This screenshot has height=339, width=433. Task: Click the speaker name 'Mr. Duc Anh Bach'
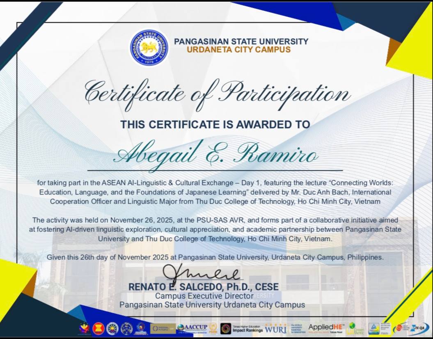point(320,192)
